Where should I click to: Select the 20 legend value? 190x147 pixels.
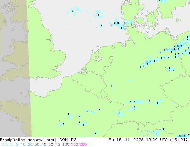pos(30,145)
